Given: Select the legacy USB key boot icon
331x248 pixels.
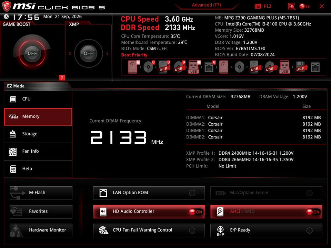Looking at the screenshot, I should pyautogui.click(x=285, y=67).
